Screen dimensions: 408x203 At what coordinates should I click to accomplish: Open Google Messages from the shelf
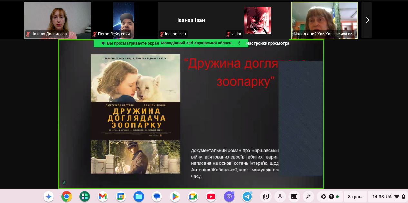pos(157,197)
